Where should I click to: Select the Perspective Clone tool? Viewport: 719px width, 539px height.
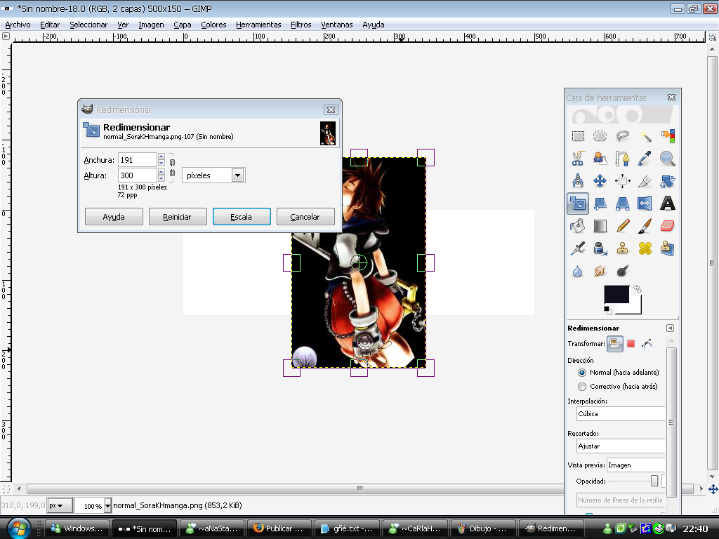[668, 248]
